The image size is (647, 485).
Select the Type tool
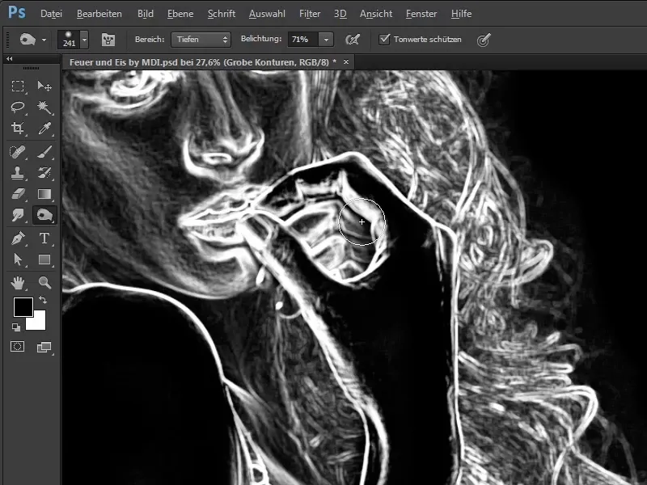click(x=44, y=238)
